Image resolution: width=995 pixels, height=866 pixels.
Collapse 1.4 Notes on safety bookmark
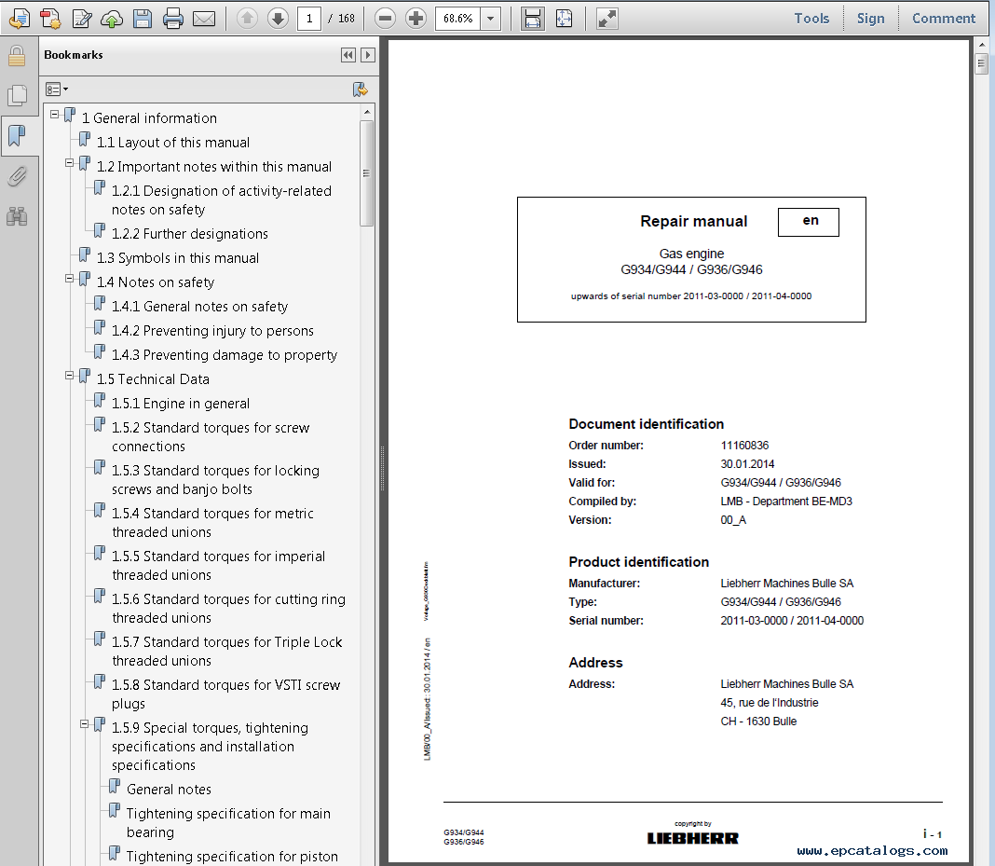[70, 279]
